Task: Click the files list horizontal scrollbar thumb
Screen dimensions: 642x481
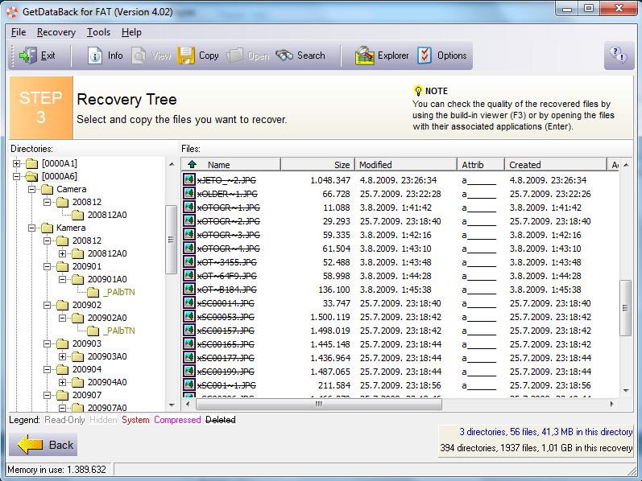Action: tap(319, 404)
